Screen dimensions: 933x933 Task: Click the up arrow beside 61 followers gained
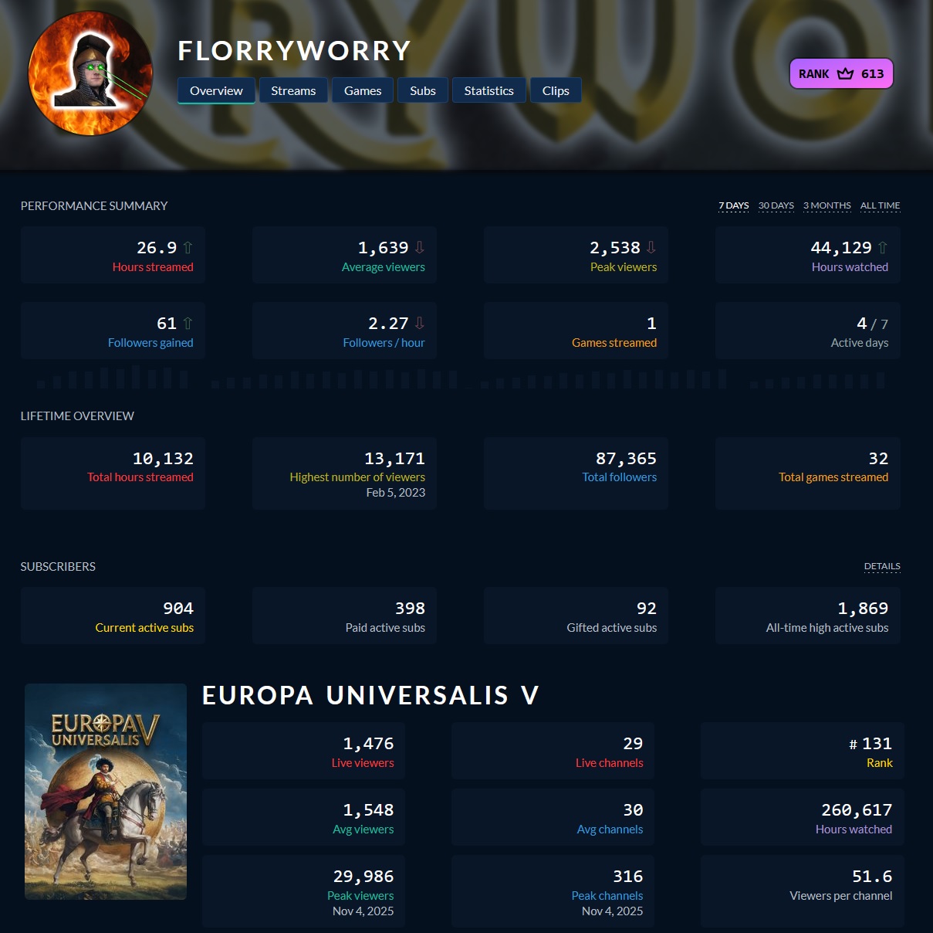[188, 324]
